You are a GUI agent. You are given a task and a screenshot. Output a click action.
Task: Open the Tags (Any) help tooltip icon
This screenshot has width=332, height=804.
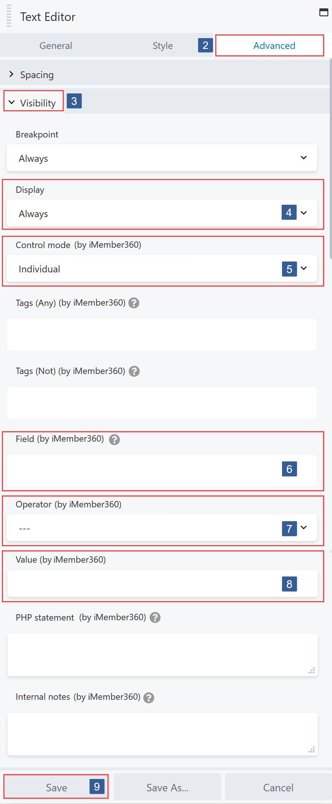coord(134,303)
